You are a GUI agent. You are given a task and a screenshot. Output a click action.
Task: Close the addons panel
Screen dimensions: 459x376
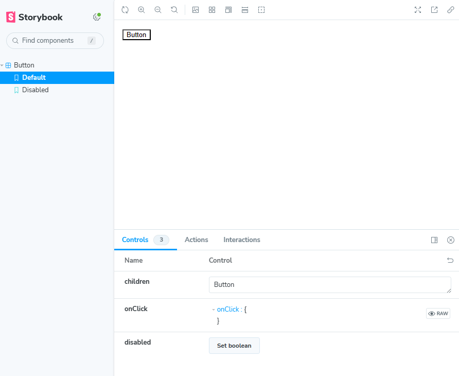(451, 240)
